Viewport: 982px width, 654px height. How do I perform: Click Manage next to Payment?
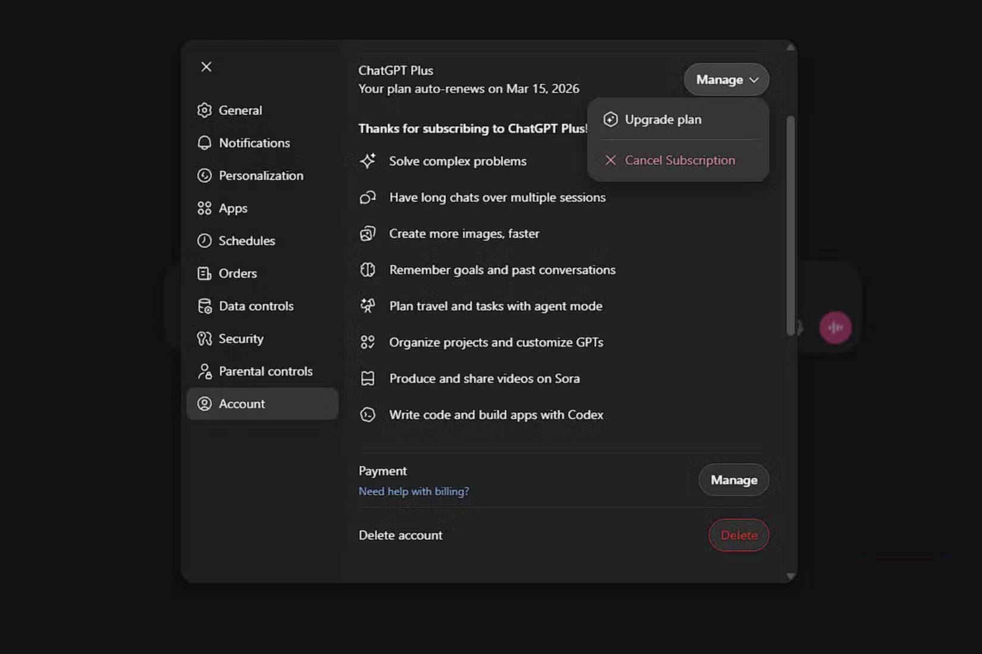click(x=733, y=480)
